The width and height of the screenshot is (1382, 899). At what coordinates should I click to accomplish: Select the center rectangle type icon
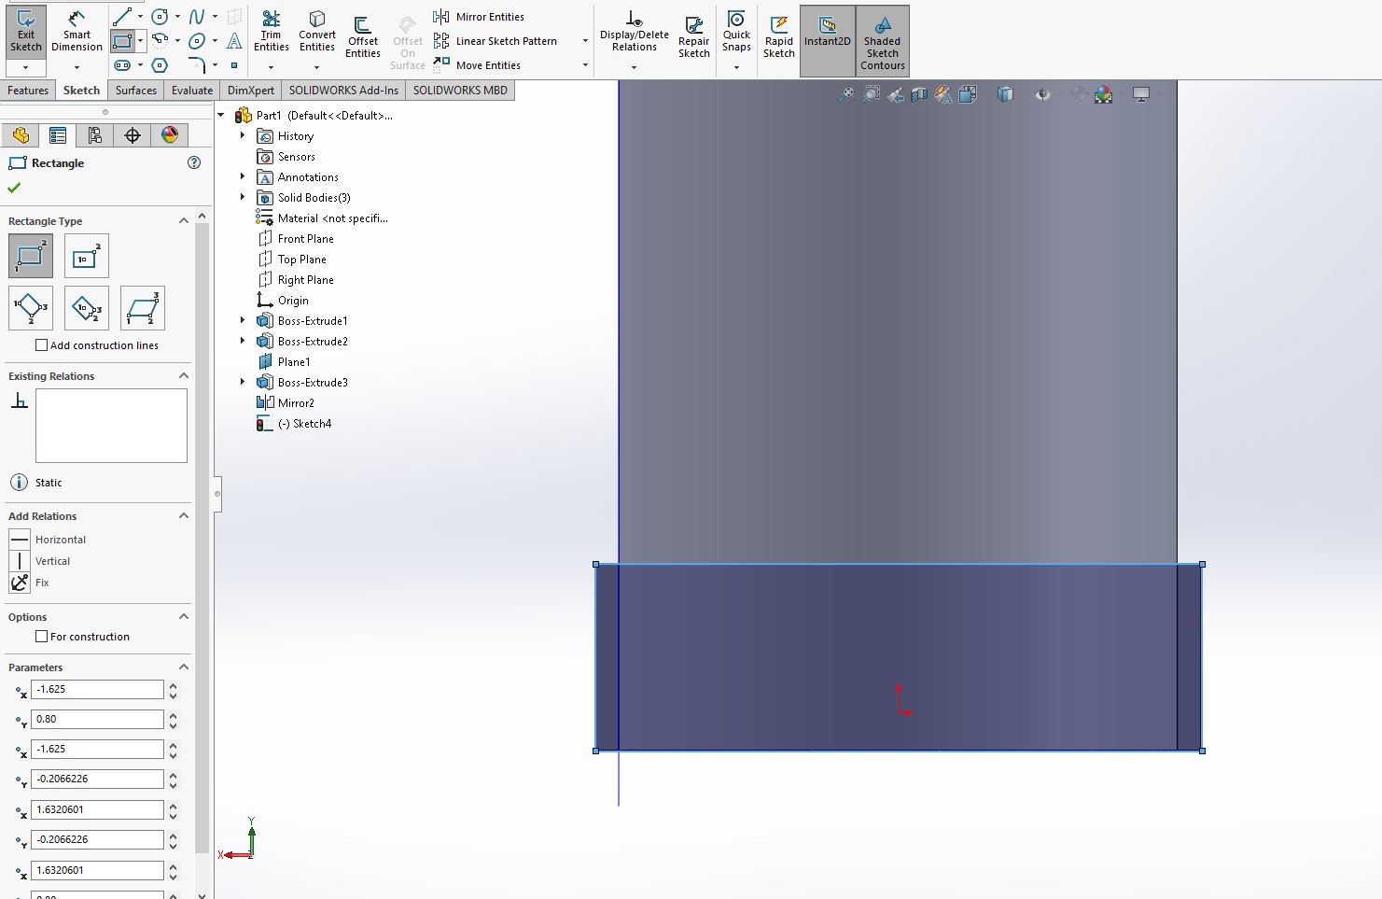[87, 256]
